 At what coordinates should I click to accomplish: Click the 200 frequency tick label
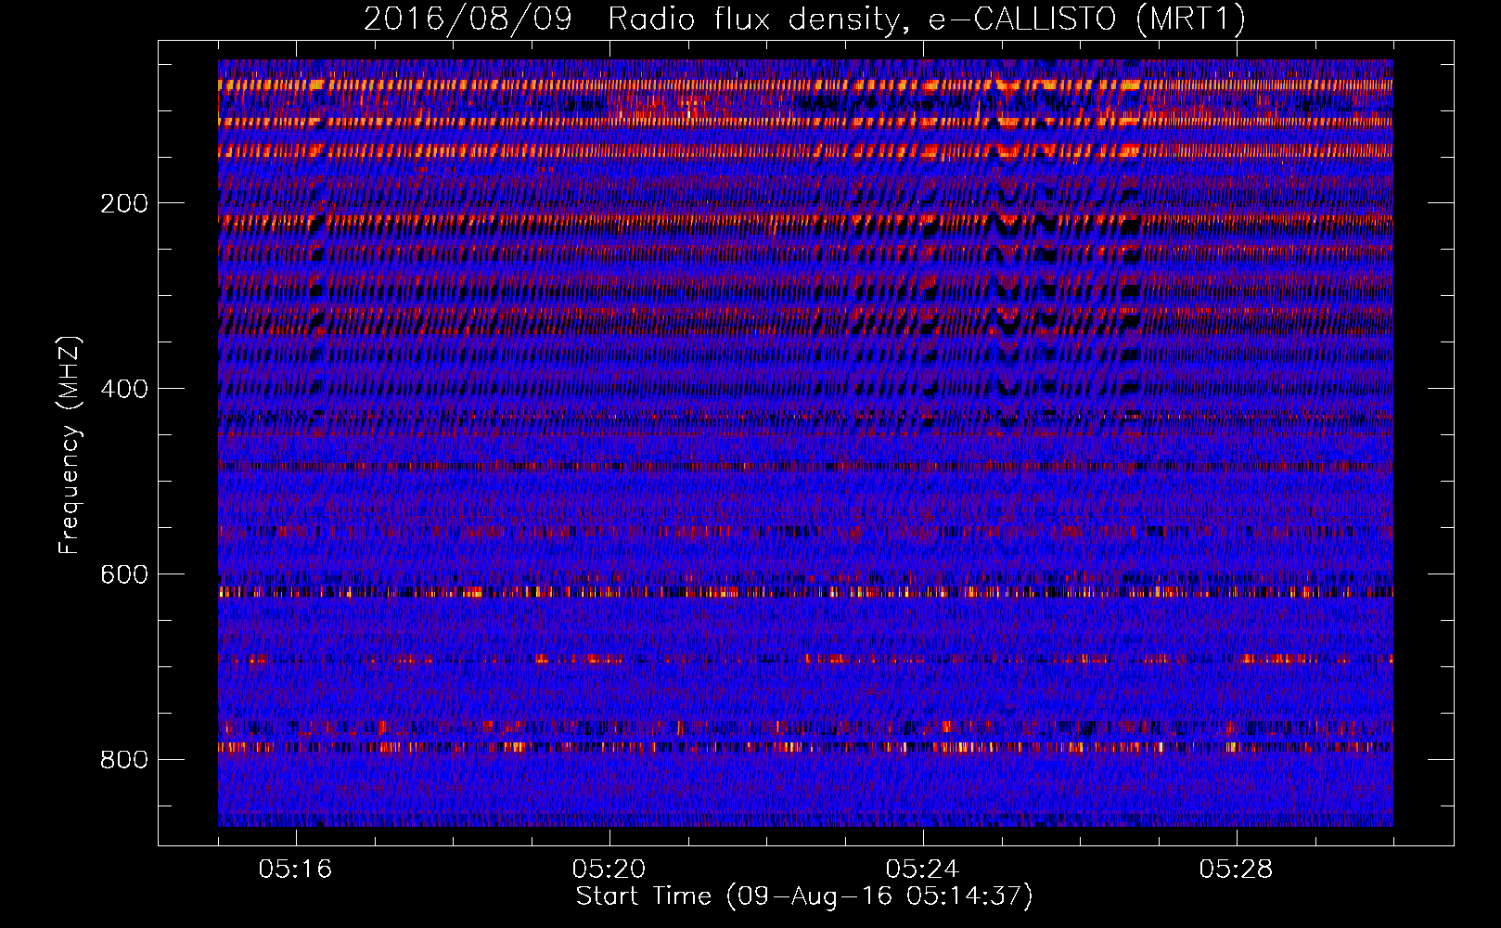tap(124, 203)
